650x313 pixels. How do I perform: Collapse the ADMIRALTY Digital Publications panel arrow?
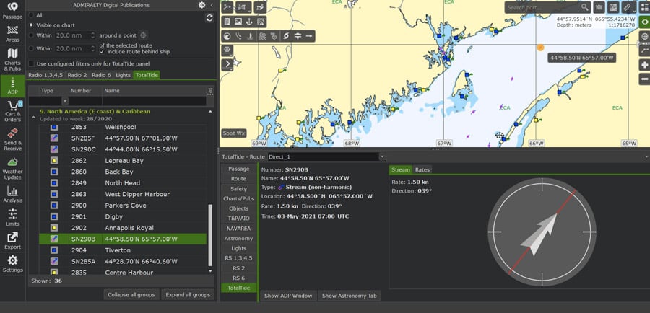coord(212,5)
